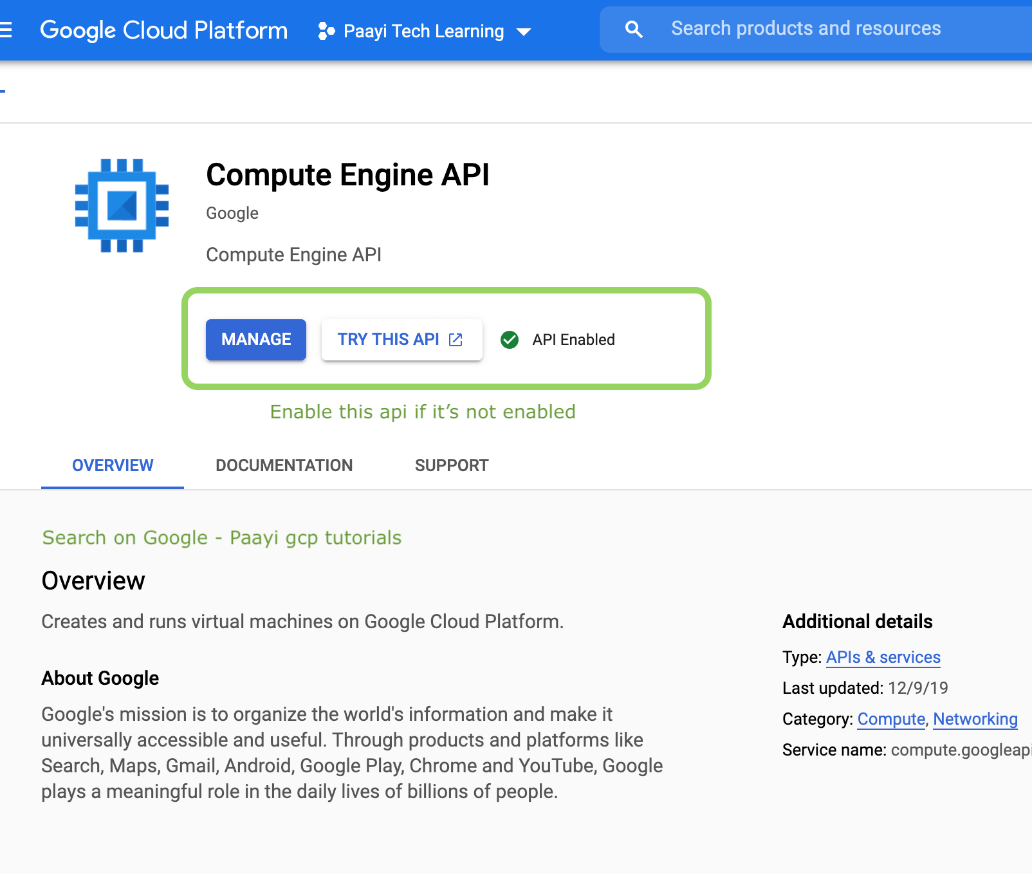The image size is (1032, 874).
Task: Toggle the API Enabled status indicator
Action: pyautogui.click(x=558, y=340)
